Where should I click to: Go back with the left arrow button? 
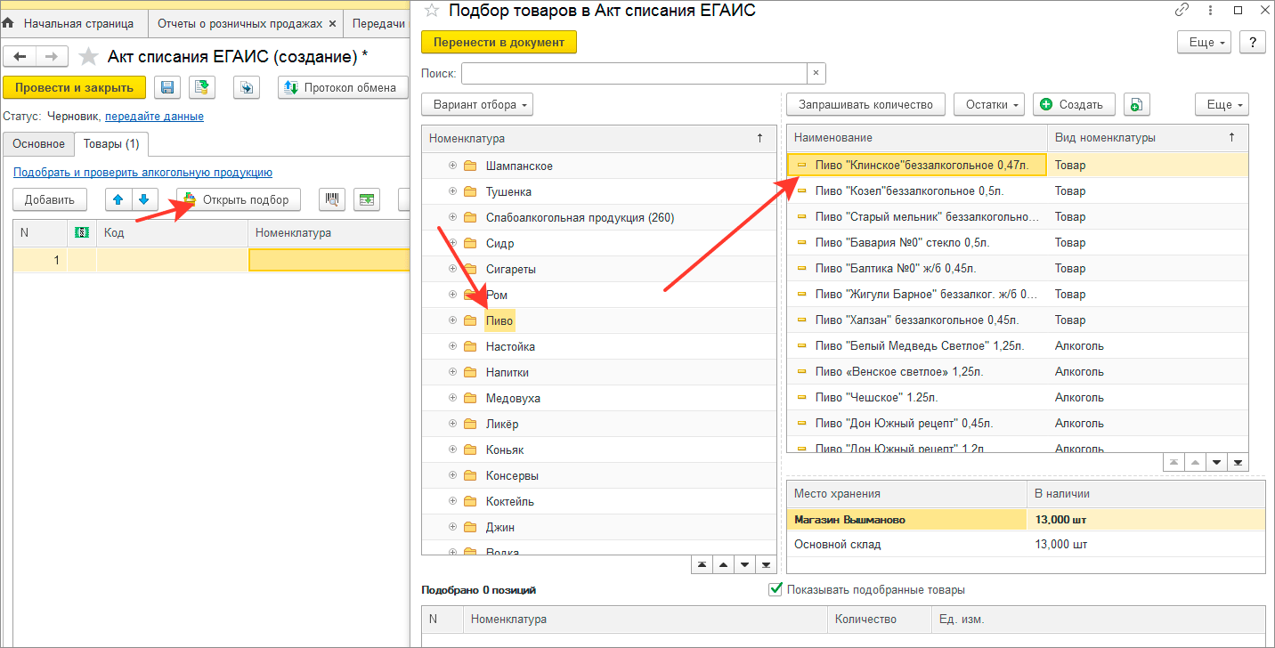click(x=20, y=57)
